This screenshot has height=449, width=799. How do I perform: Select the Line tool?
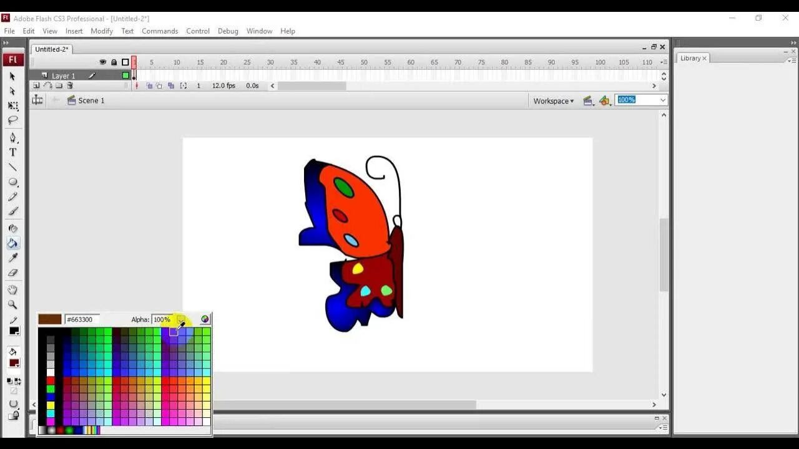point(12,167)
